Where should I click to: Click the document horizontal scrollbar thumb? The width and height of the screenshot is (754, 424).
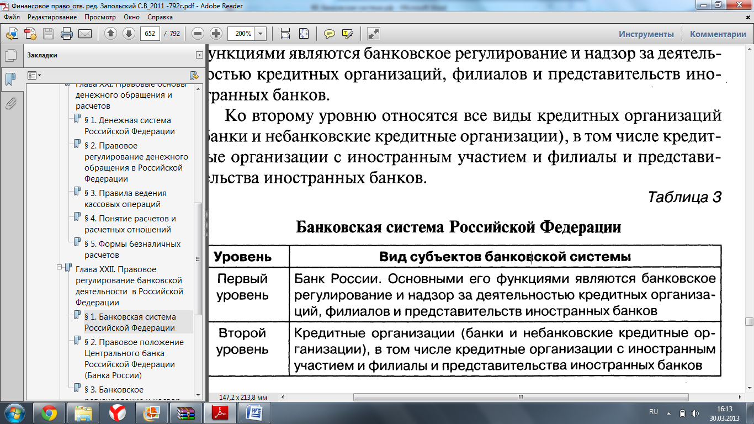(521, 397)
